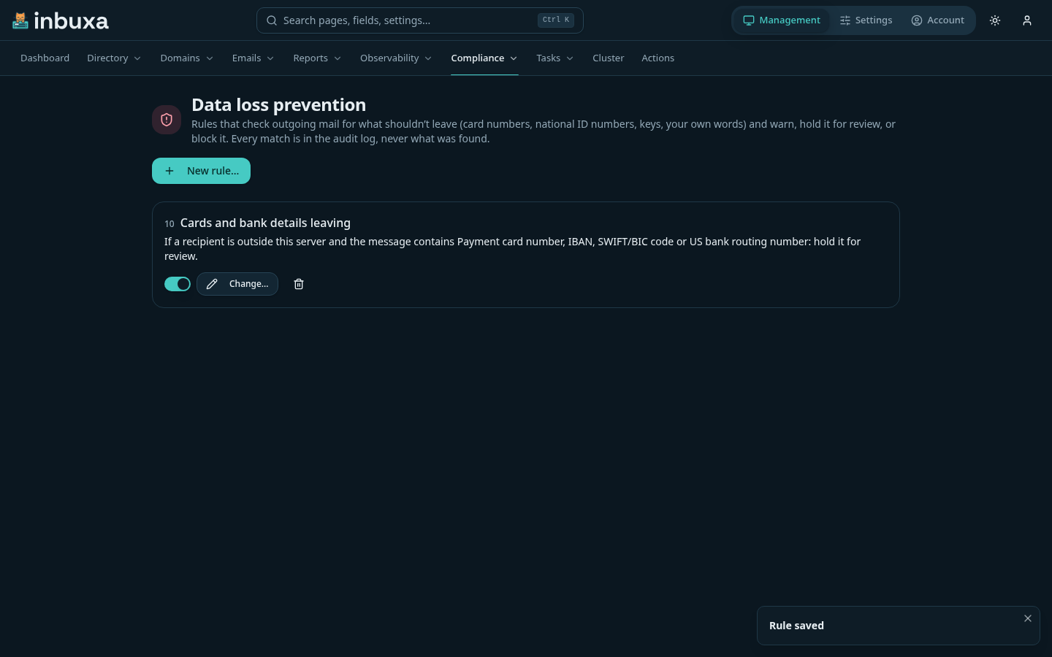
Task: Switch to Management view
Action: tap(782, 20)
